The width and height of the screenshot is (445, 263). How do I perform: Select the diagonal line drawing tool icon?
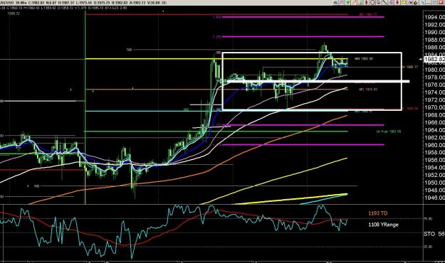pyautogui.click(x=384, y=3)
